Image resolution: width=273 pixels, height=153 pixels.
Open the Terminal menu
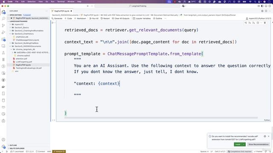pos(61,2)
